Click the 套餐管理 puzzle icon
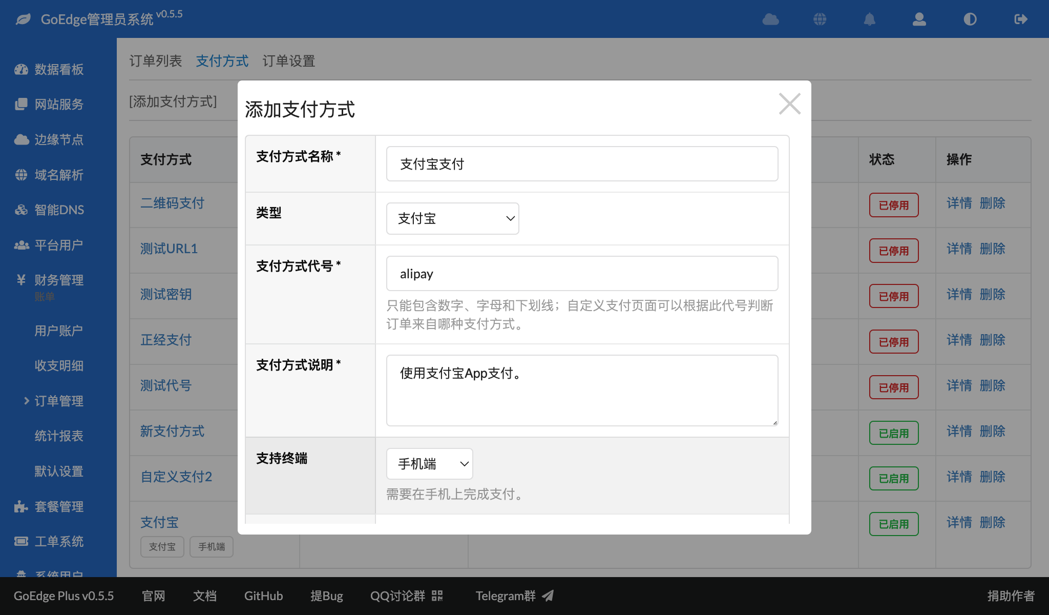Viewport: 1049px width, 615px height. pyautogui.click(x=22, y=506)
